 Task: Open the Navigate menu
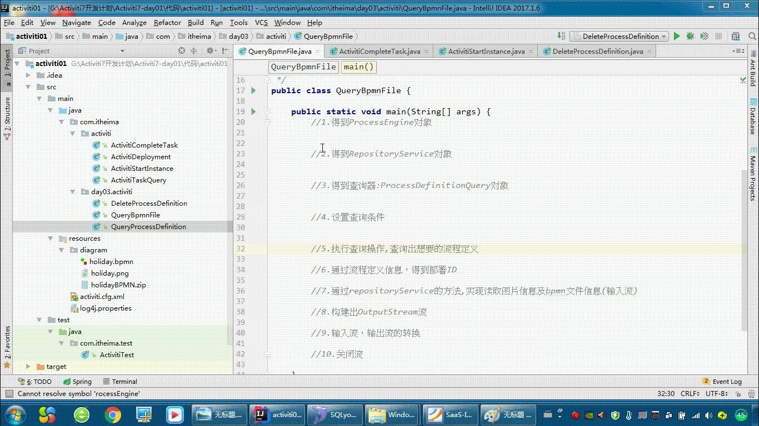[77, 23]
